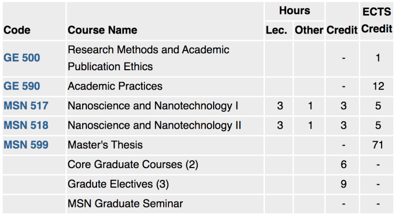Open the MSN 517 course link

click(x=26, y=105)
